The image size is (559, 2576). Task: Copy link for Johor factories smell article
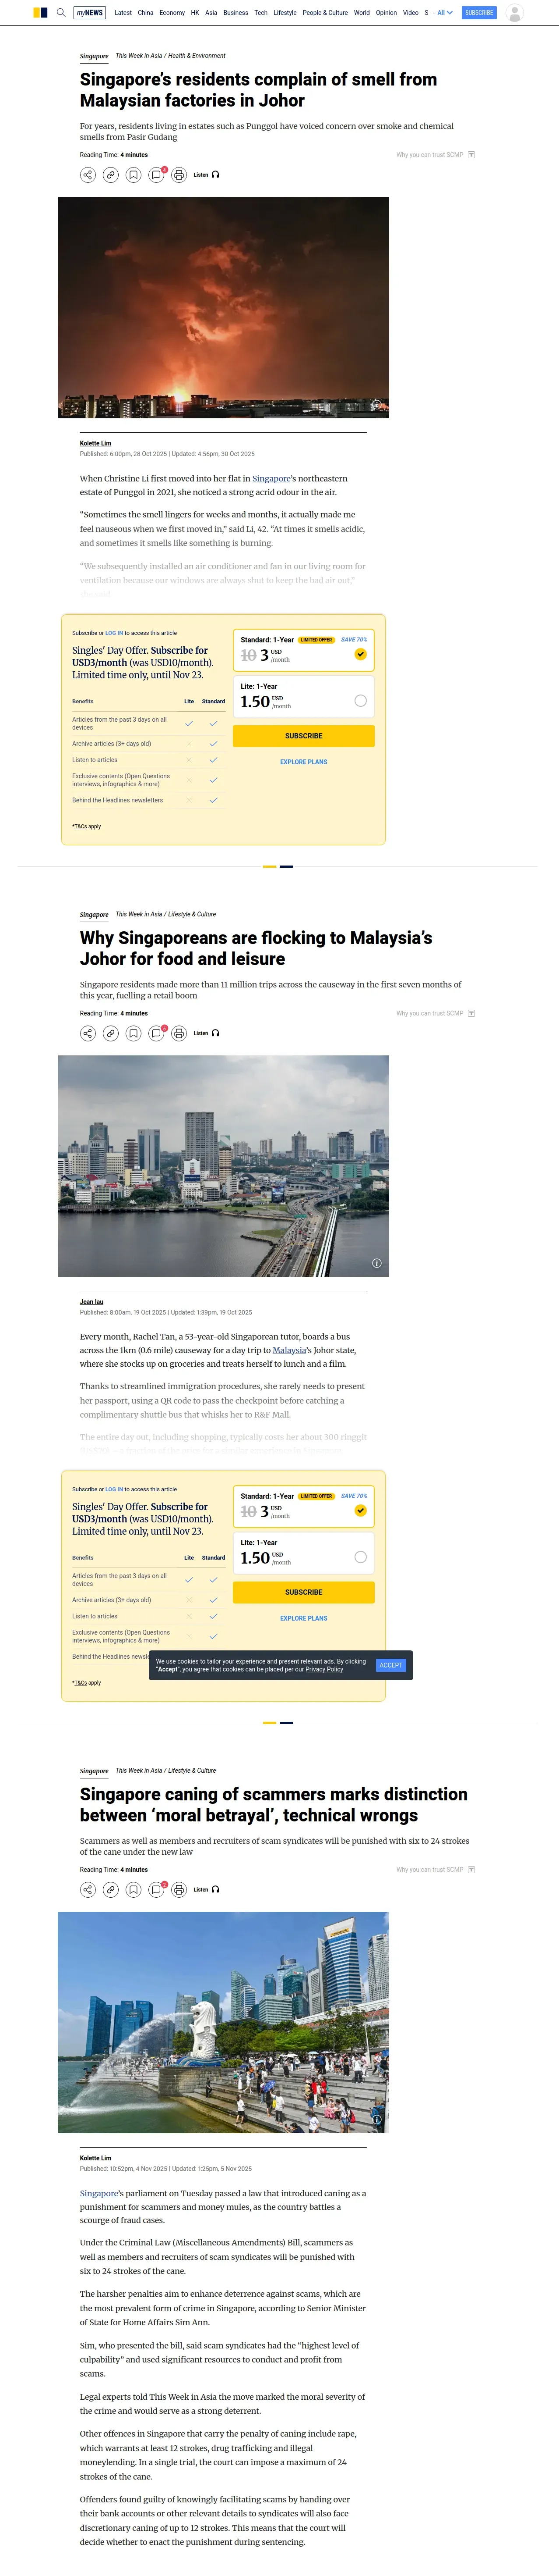coord(111,175)
